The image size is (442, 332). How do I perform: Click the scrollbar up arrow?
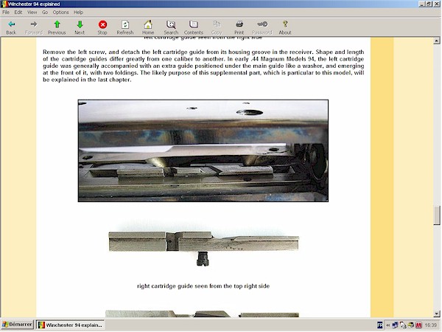437,41
